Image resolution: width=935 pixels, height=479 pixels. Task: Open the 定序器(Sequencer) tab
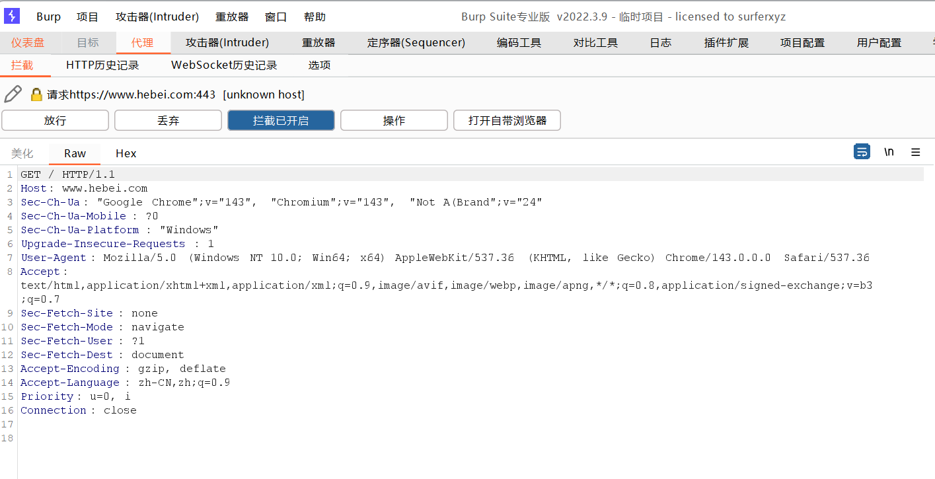[416, 42]
